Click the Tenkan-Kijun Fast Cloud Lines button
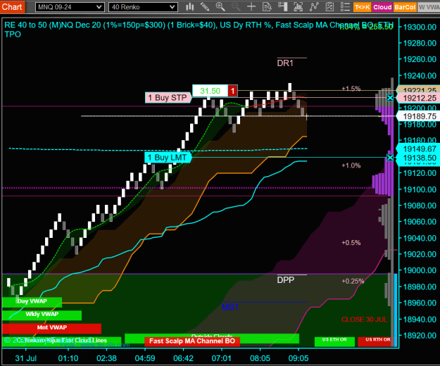This screenshot has height=366, width=440. (62, 341)
